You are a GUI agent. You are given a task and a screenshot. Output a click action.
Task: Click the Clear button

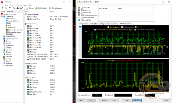click(x=104, y=101)
